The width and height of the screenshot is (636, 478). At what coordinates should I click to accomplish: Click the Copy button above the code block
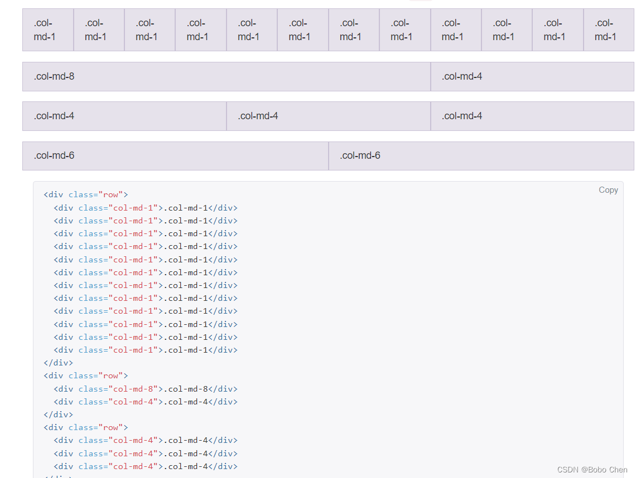coord(608,190)
